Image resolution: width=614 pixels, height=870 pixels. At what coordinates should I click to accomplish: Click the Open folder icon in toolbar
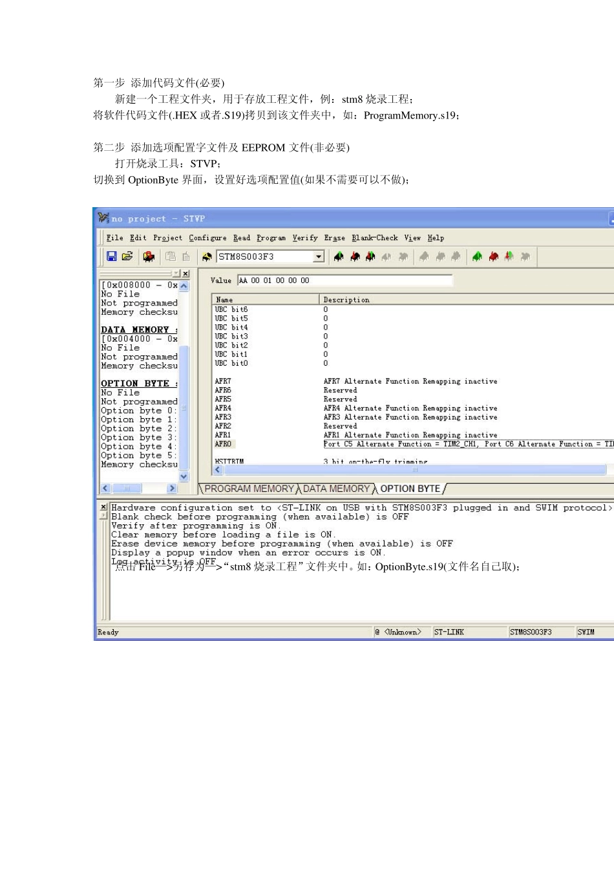click(127, 256)
